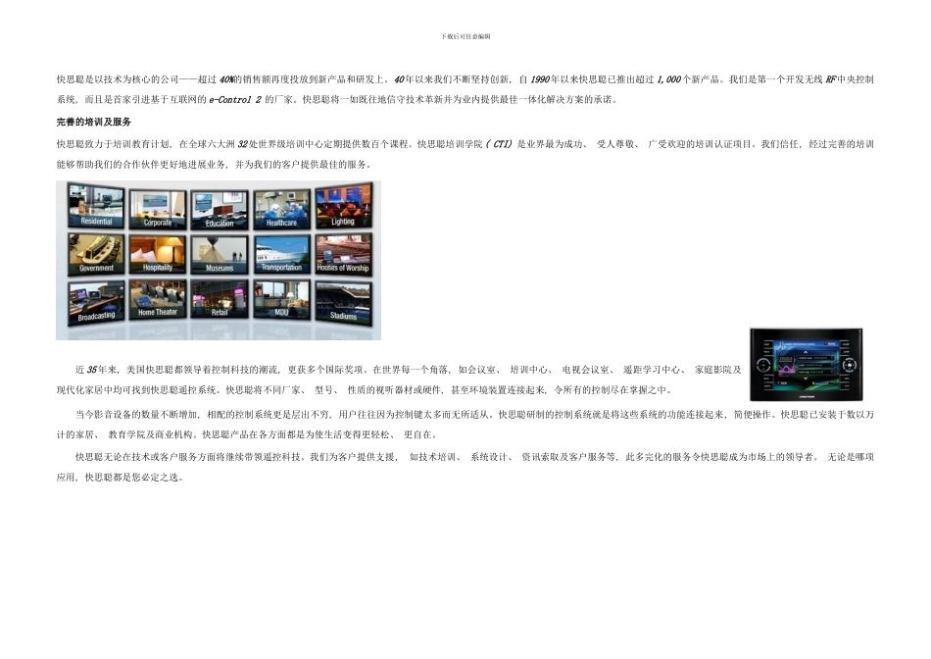Viewport: 931px width, 659px height.
Task: Click the italic number 1,000
Action: pos(668,79)
